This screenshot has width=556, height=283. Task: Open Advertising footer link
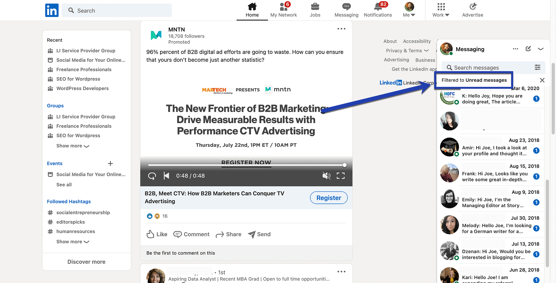pyautogui.click(x=396, y=60)
